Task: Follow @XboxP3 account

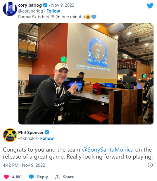Action: (x=47, y=138)
